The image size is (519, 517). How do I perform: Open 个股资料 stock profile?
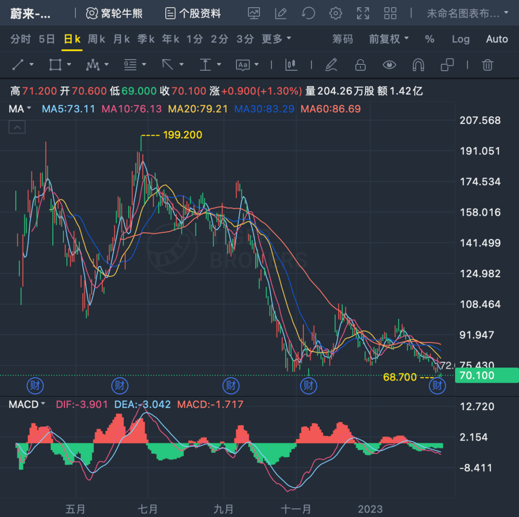(193, 13)
